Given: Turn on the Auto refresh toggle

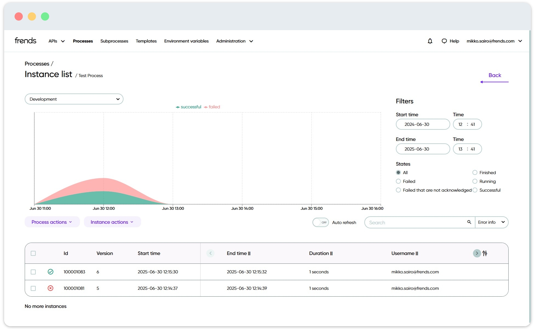Looking at the screenshot, I should [320, 222].
